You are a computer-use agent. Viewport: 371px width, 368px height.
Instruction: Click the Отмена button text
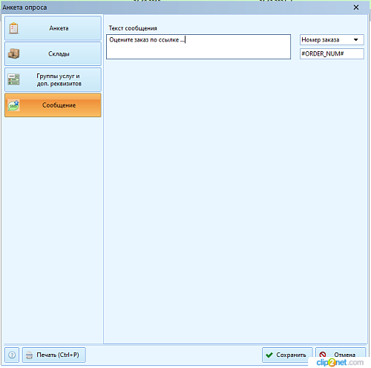pos(345,355)
